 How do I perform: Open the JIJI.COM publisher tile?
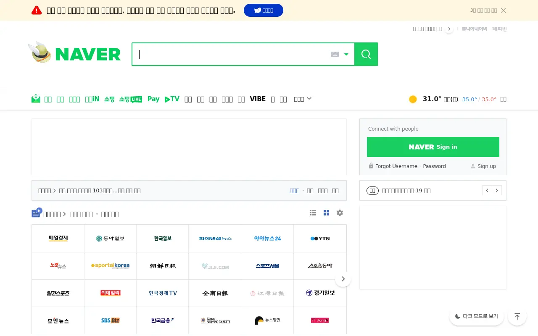[x=215, y=266]
